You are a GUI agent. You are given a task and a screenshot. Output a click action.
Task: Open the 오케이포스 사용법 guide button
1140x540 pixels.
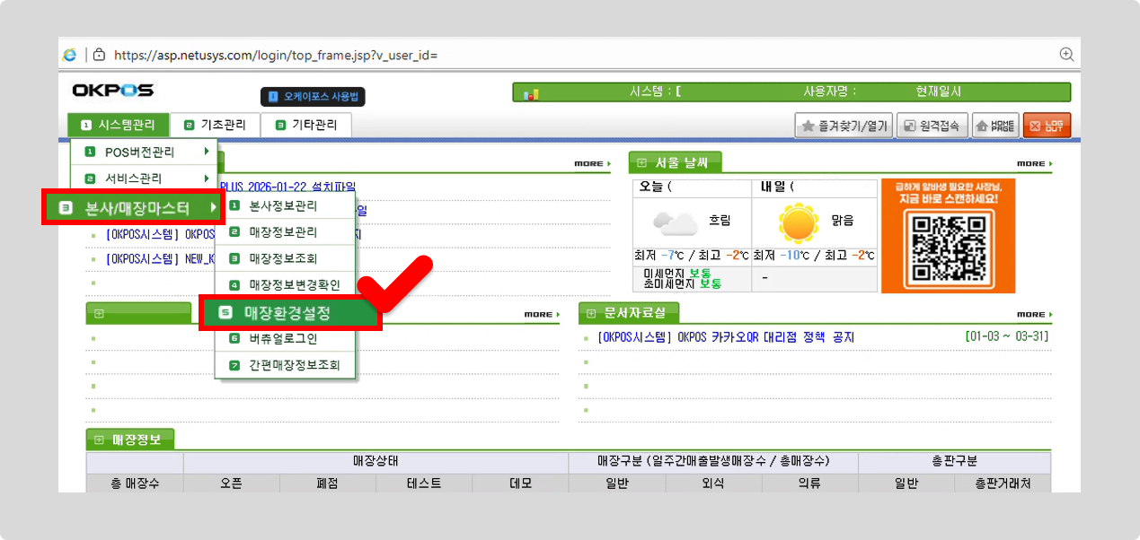coord(314,96)
